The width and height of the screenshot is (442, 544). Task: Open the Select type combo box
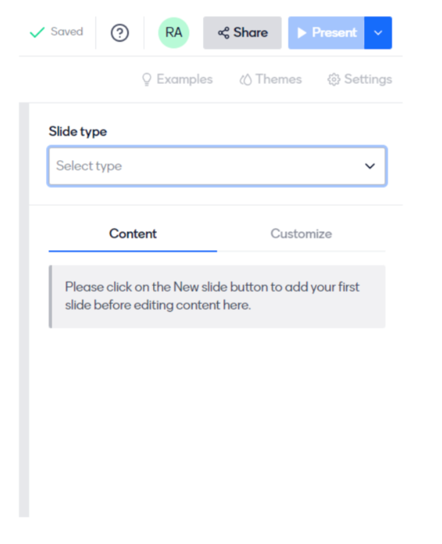pyautogui.click(x=217, y=166)
